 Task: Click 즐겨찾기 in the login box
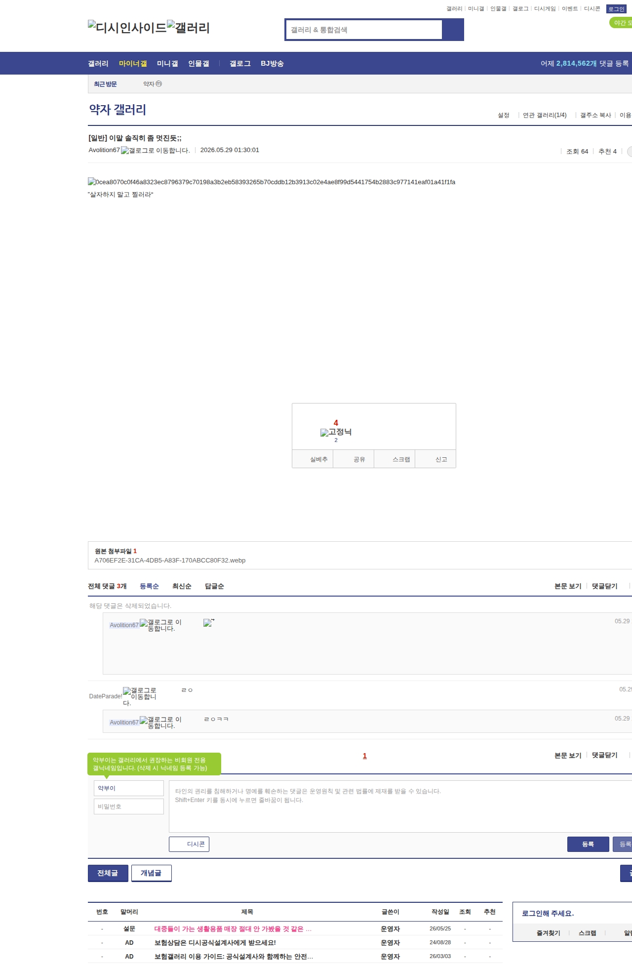(x=549, y=933)
